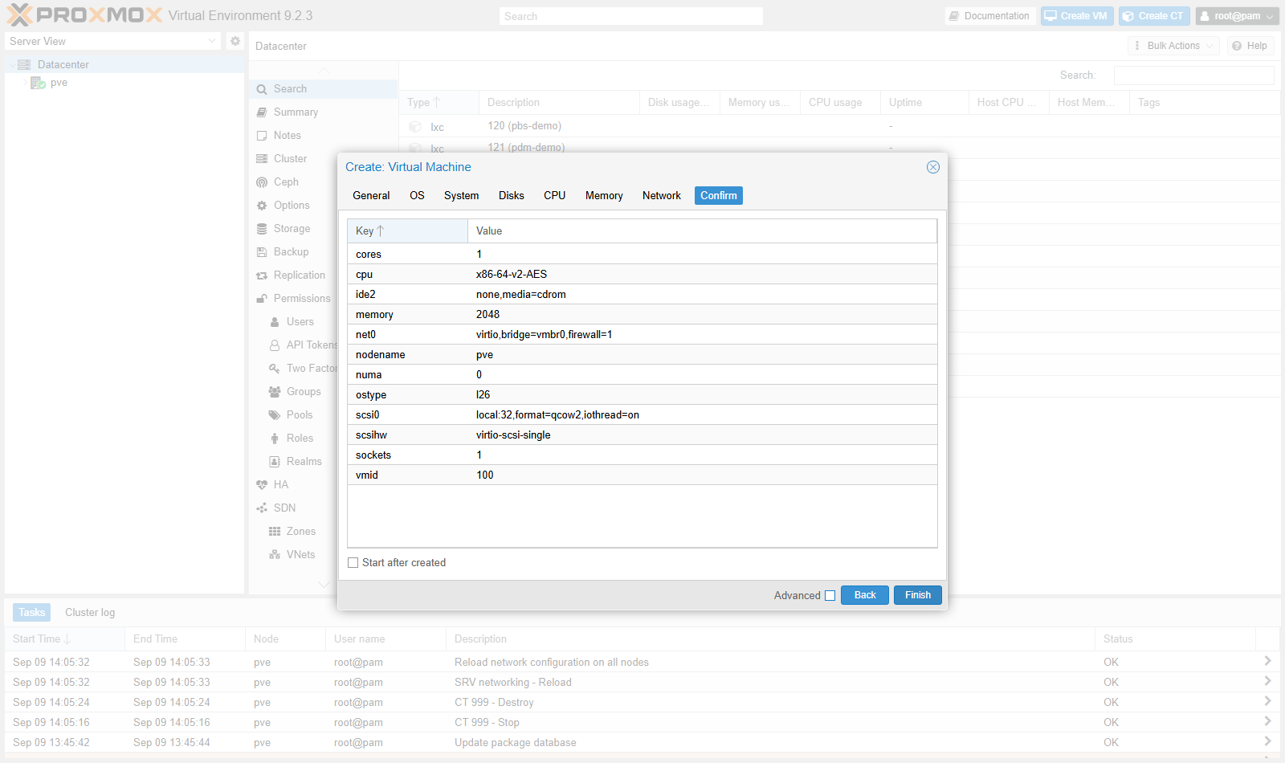
Task: Click the Backup floppy icon
Action: [262, 252]
